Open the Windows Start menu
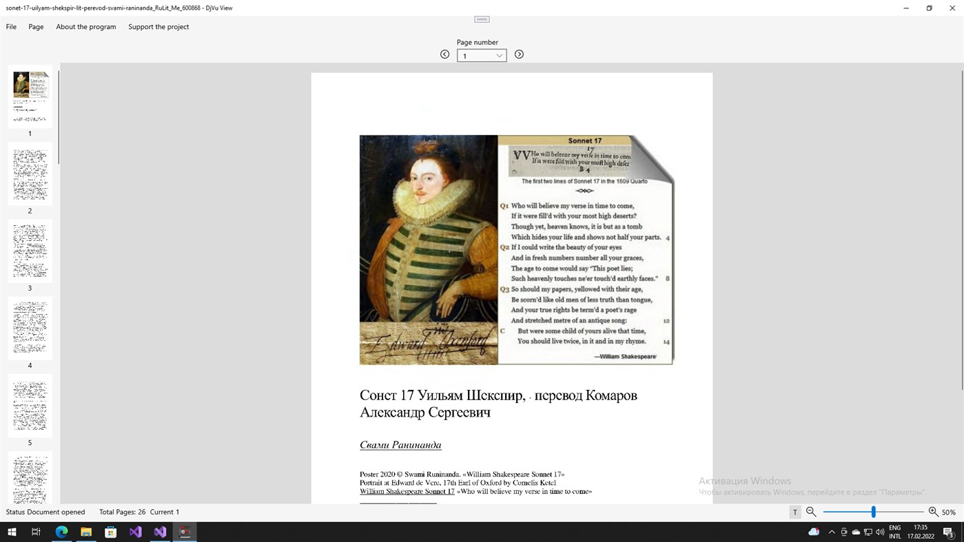Viewport: 964px width, 542px height. [12, 532]
